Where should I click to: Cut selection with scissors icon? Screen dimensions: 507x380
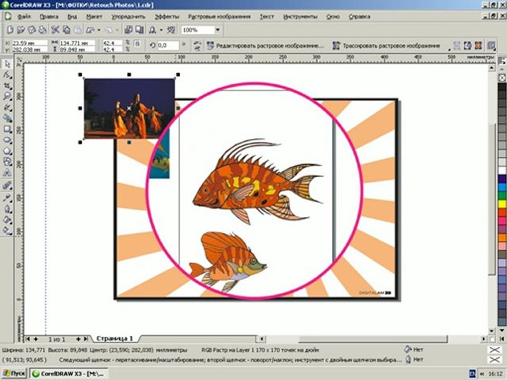55,30
